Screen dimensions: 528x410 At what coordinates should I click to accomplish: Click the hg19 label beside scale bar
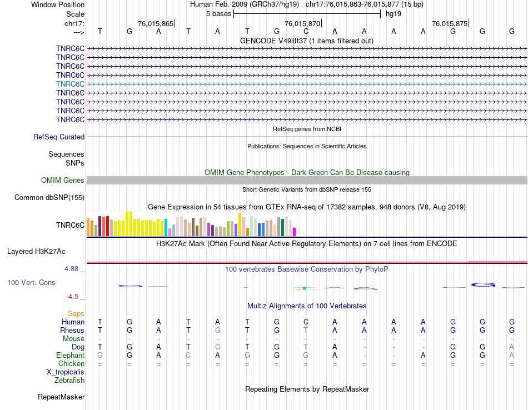393,14
